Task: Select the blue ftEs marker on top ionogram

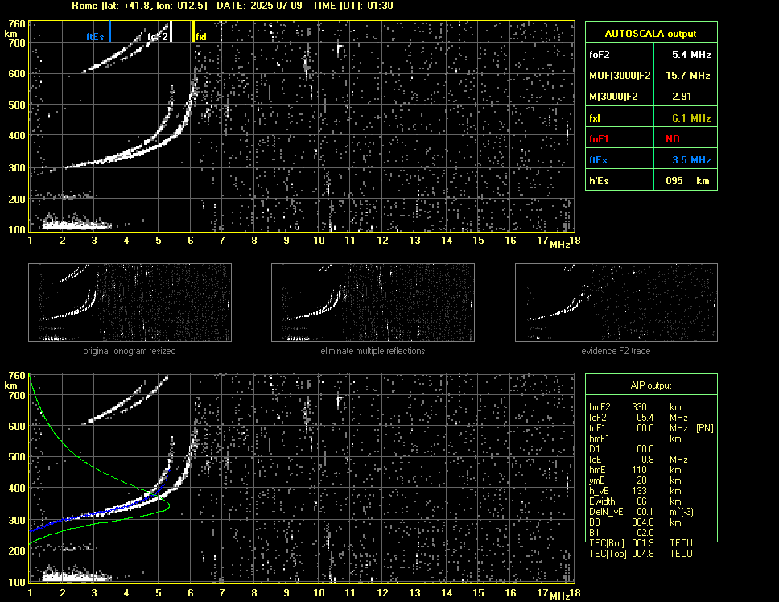Action: [x=109, y=31]
